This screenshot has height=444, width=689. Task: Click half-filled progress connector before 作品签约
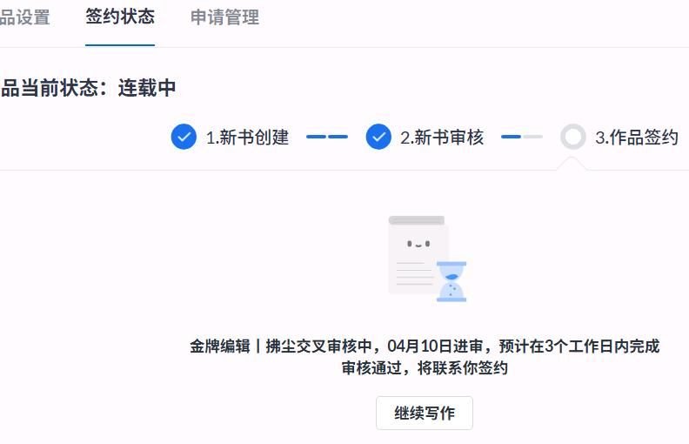(x=522, y=137)
